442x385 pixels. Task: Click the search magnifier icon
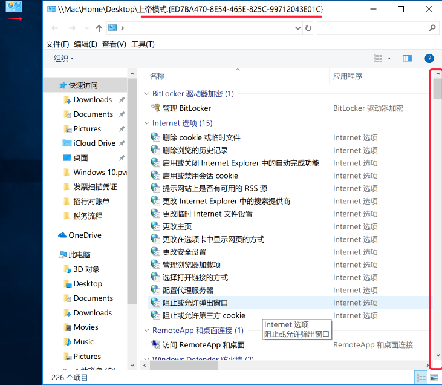(432, 28)
